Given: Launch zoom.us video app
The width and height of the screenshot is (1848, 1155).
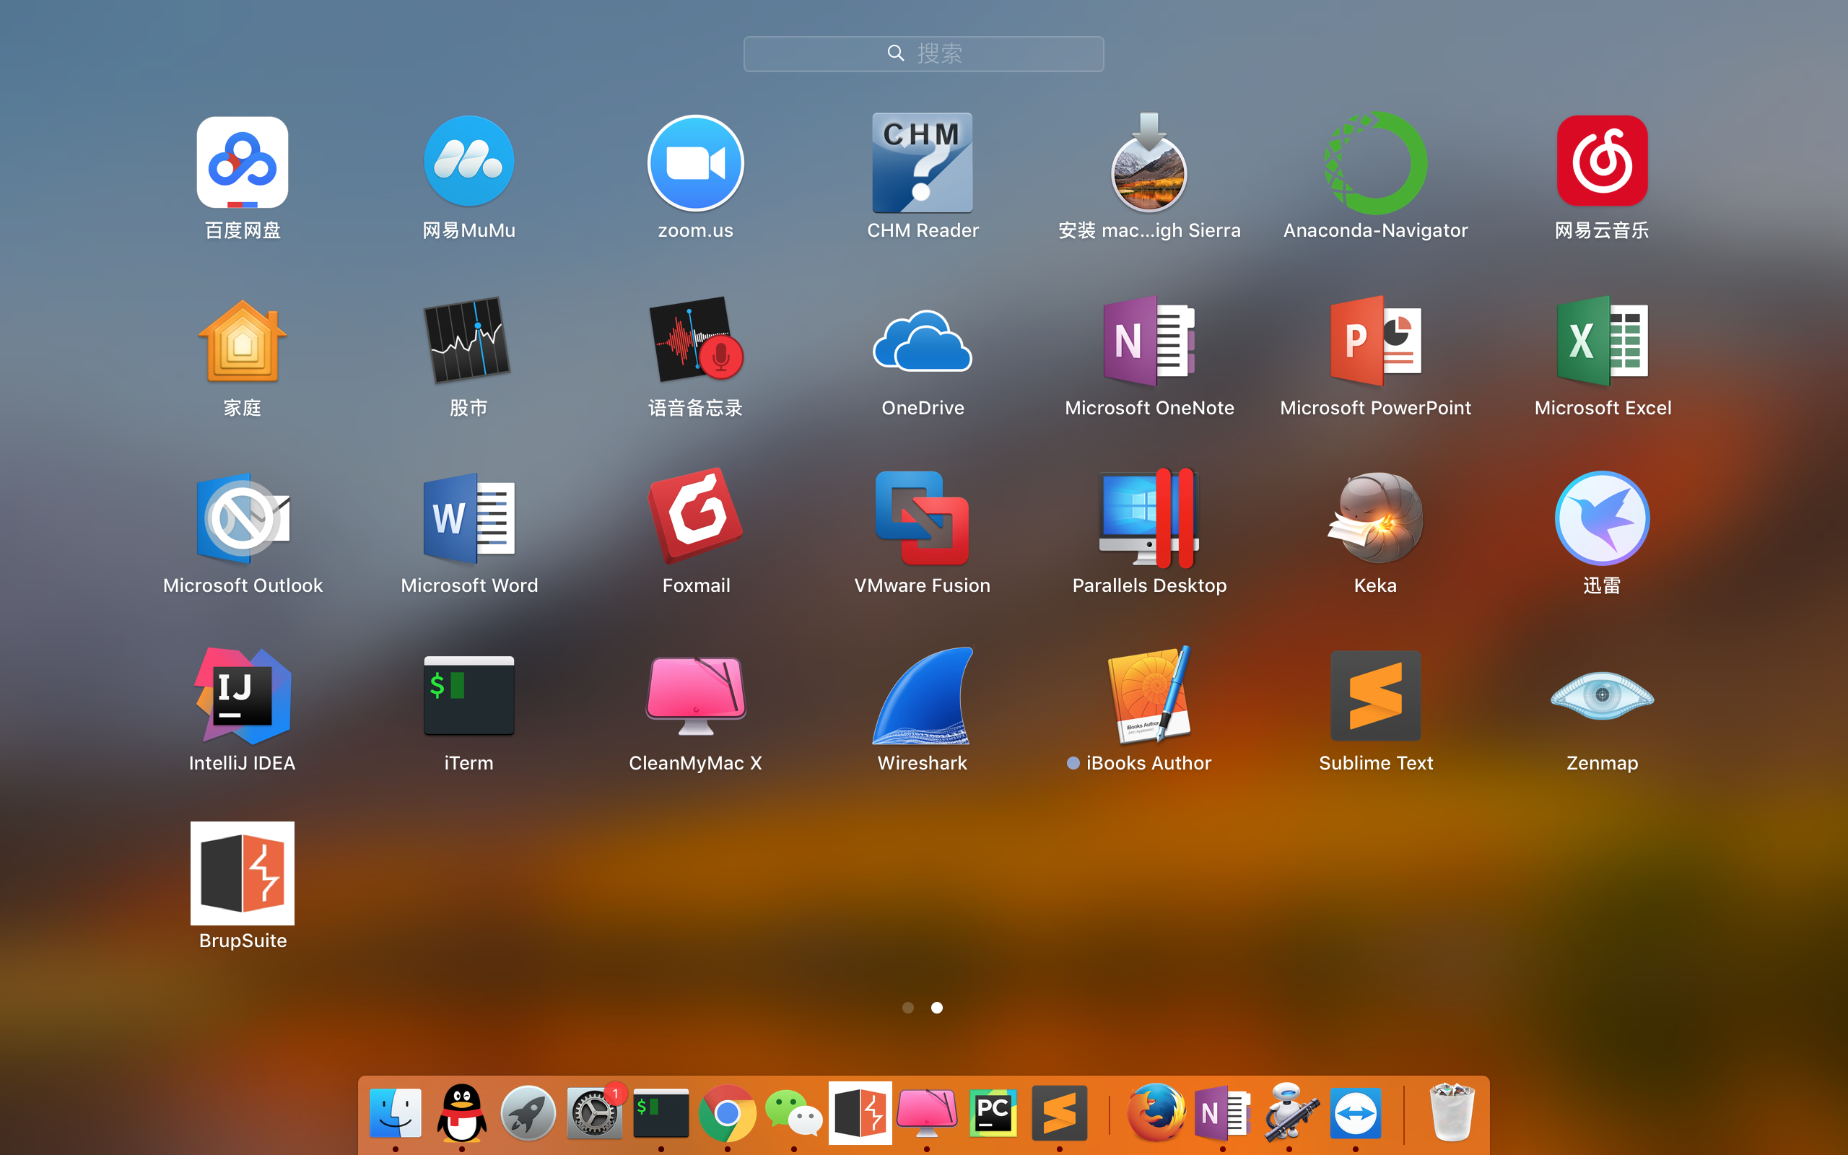Looking at the screenshot, I should click(696, 162).
